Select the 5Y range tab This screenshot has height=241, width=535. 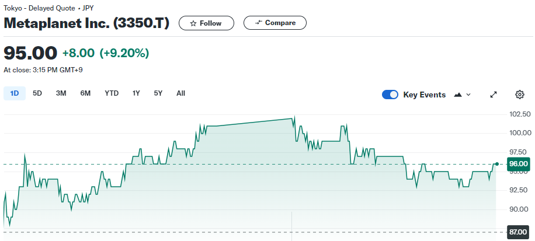(158, 93)
